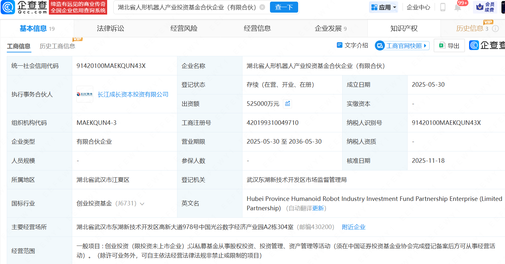The width and height of the screenshot is (505, 264).
Task: Open 长江成长资本投资有限公司 link
Action: click(133, 94)
